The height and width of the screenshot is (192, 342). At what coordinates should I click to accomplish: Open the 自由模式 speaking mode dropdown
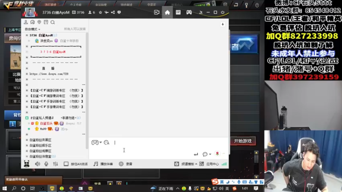(32, 29)
